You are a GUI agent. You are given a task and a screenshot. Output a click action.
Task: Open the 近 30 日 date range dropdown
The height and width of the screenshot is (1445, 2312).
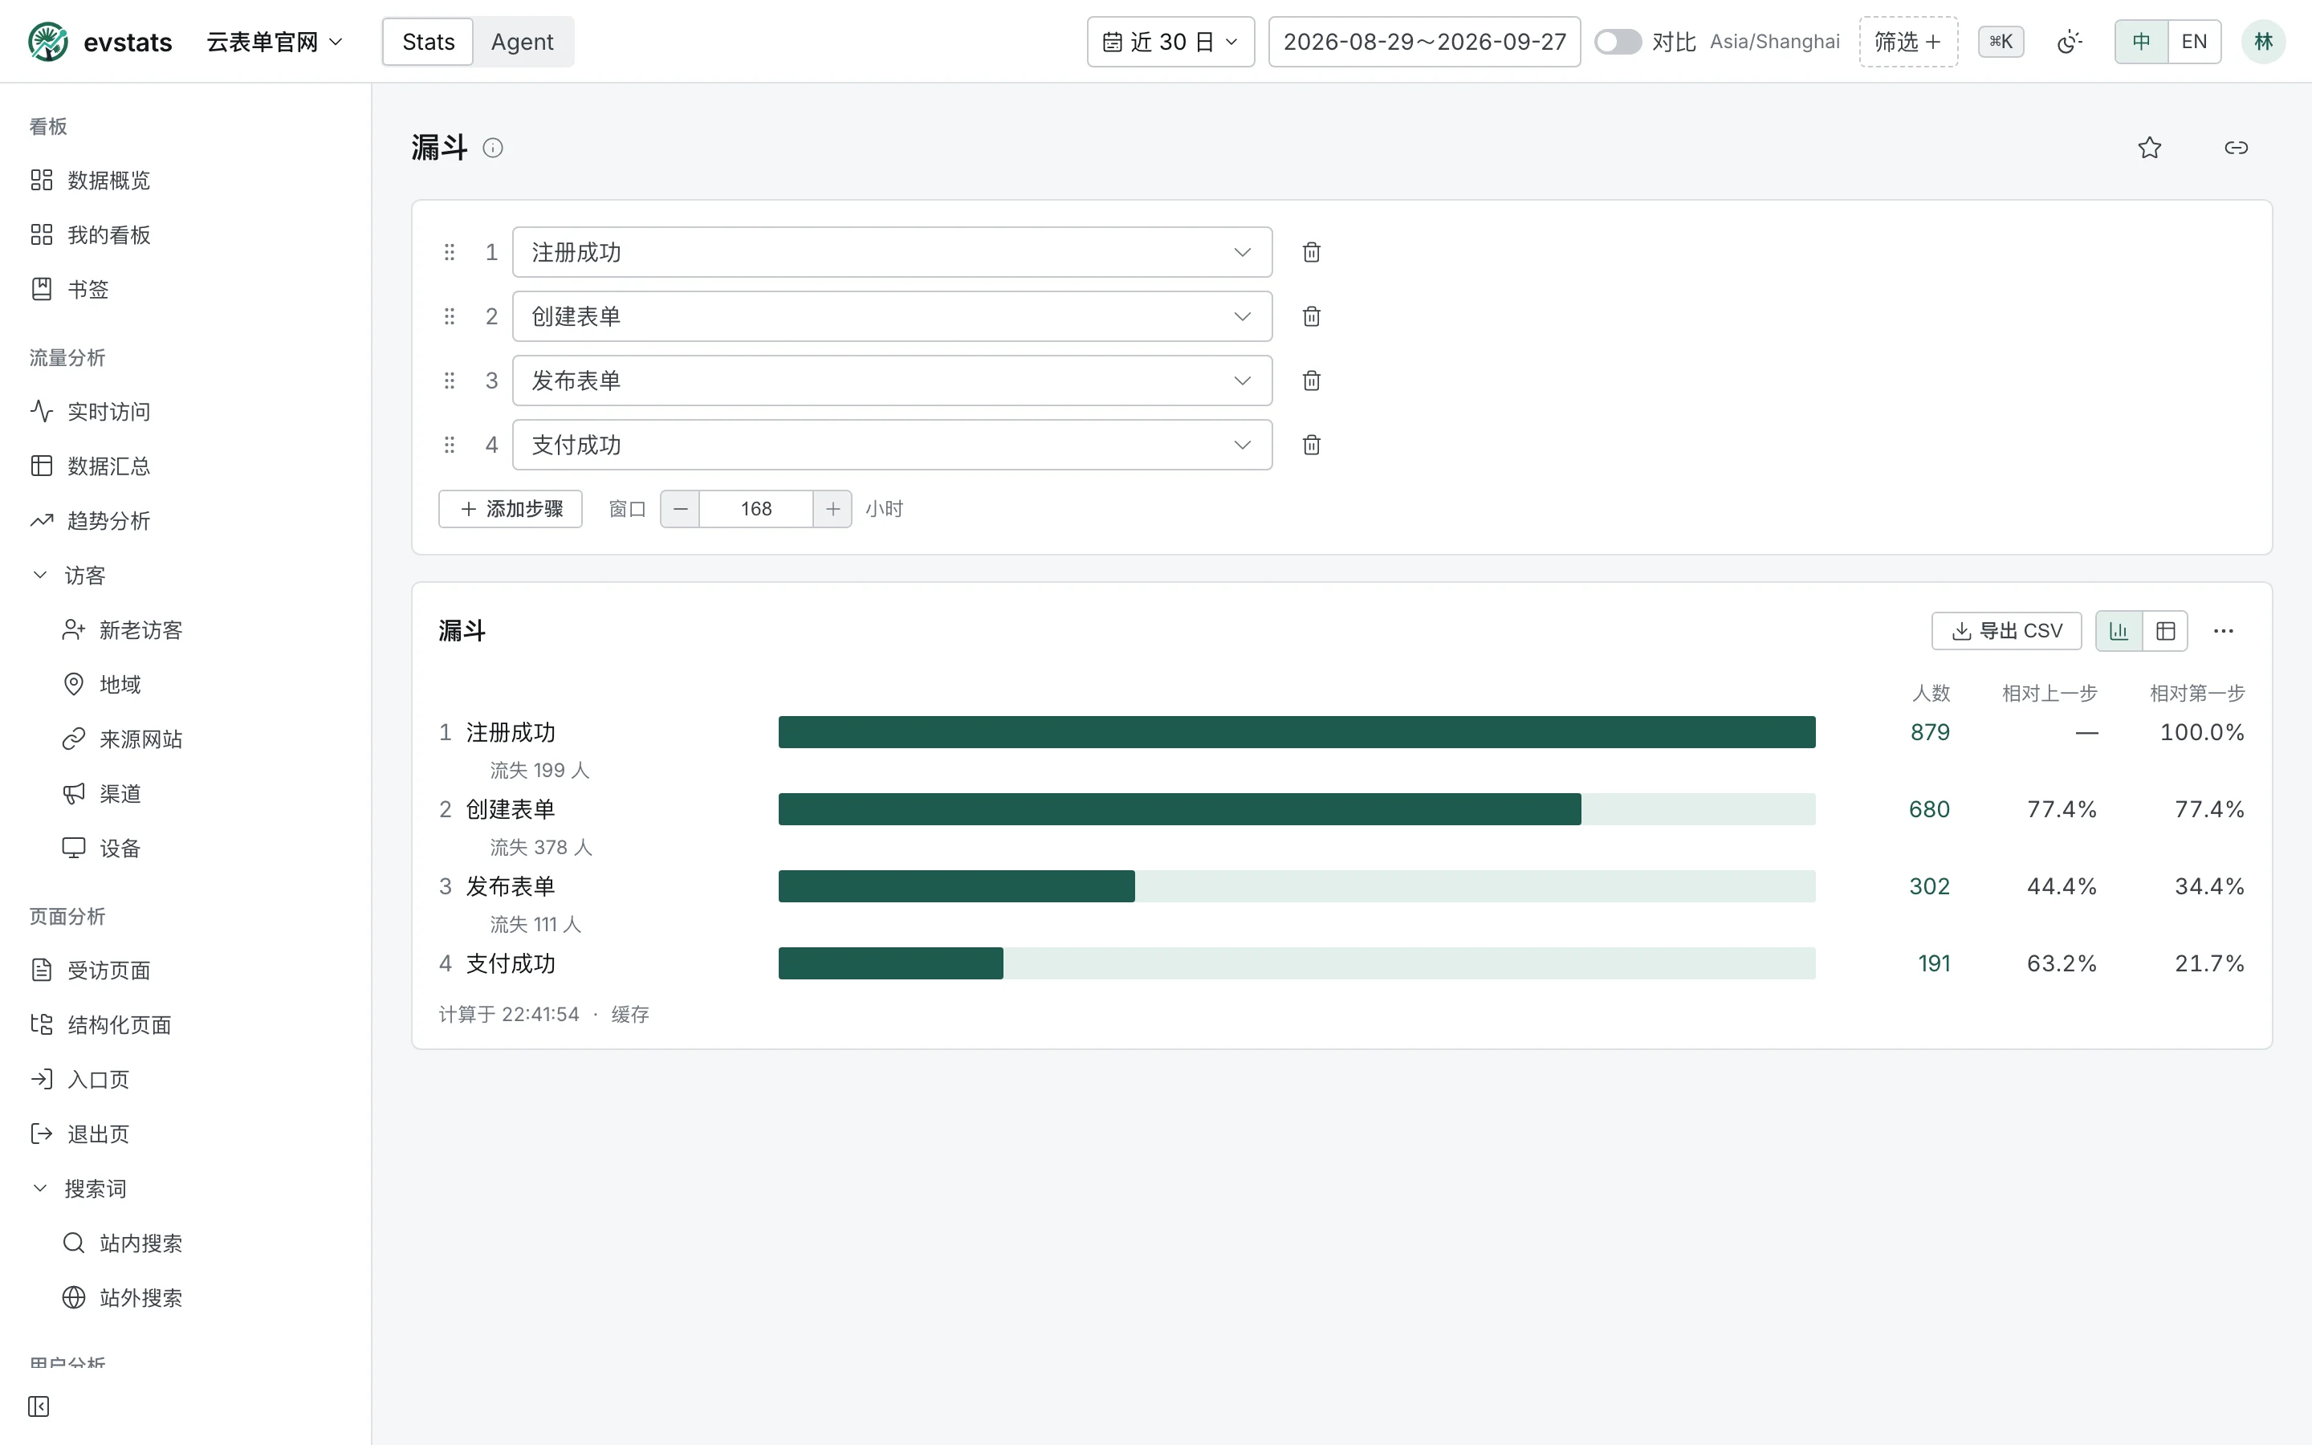point(1170,42)
